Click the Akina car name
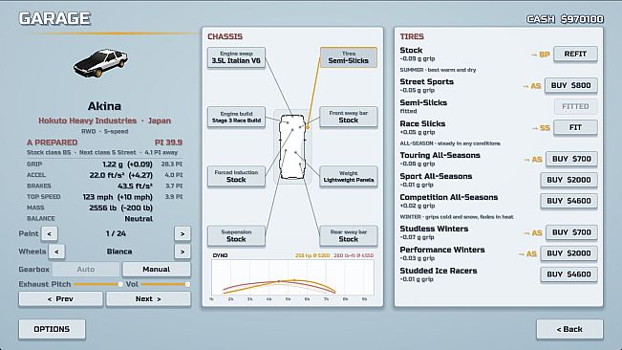 [104, 106]
